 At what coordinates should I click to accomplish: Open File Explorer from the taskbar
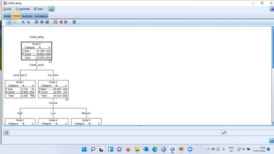coord(137,149)
